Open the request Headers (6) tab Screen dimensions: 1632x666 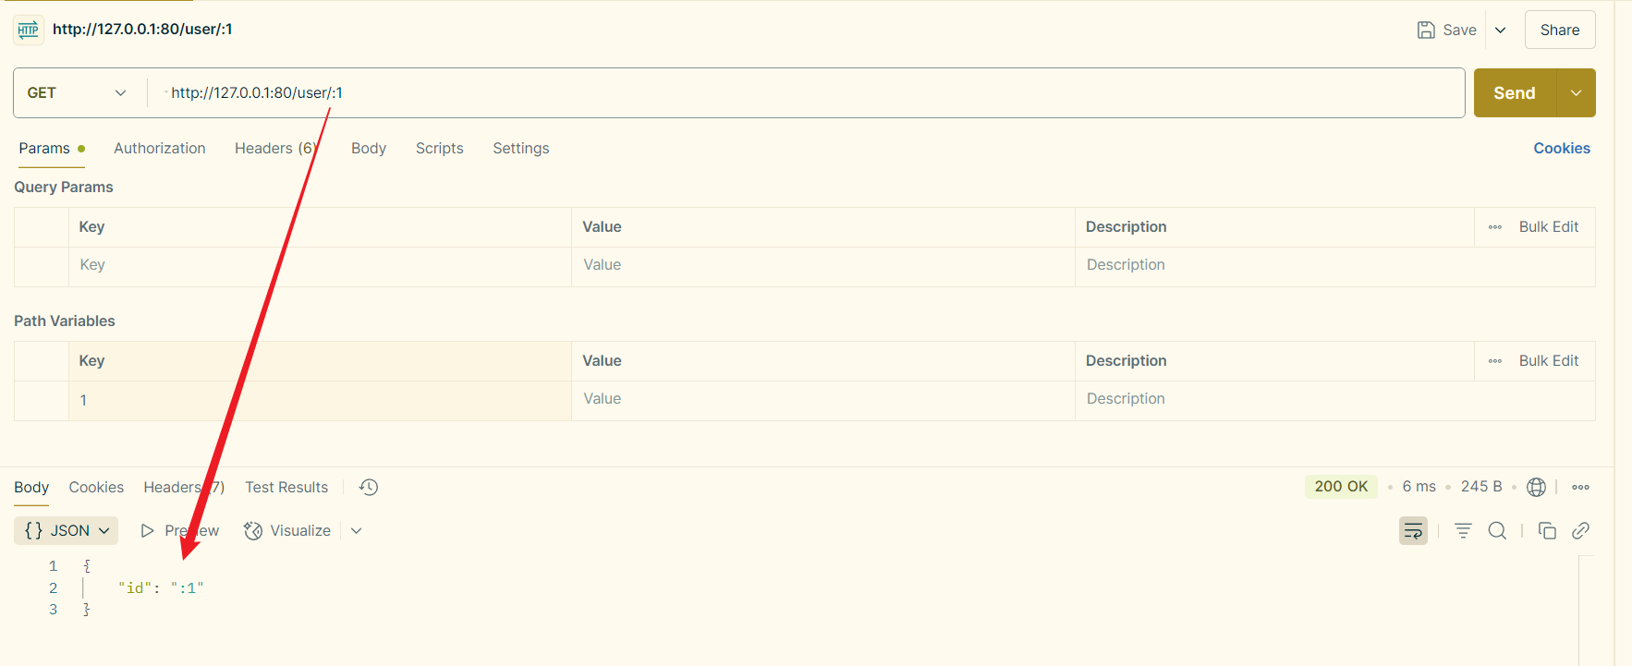tap(277, 148)
